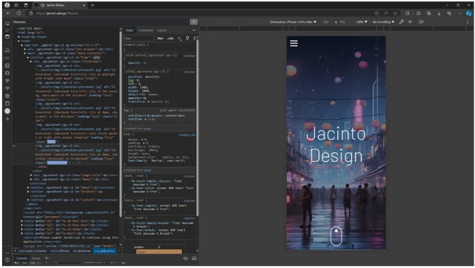Open hamburger menu on Jacinto Design page

click(x=294, y=43)
